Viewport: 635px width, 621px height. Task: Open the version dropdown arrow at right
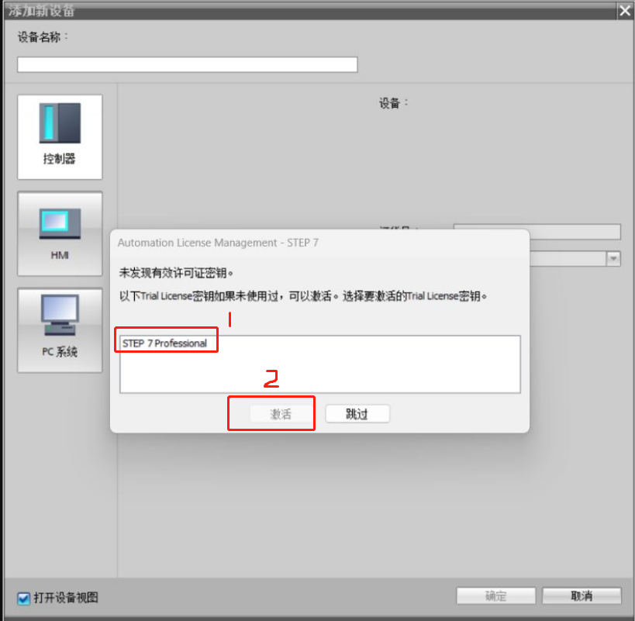[x=613, y=258]
